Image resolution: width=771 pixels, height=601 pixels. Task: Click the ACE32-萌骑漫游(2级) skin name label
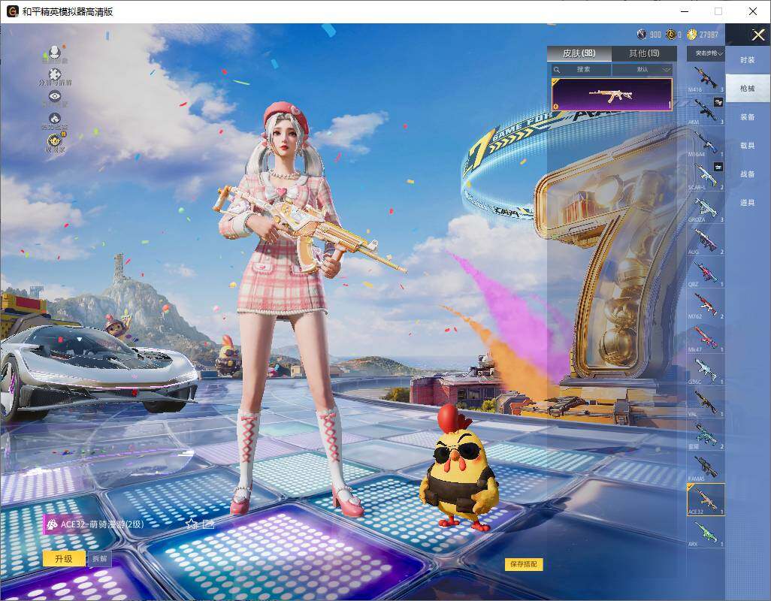[x=101, y=524]
